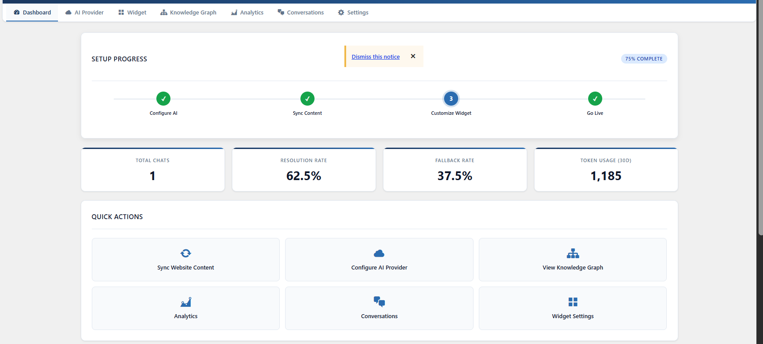Go to the Knowledge Graph tab

tap(188, 12)
